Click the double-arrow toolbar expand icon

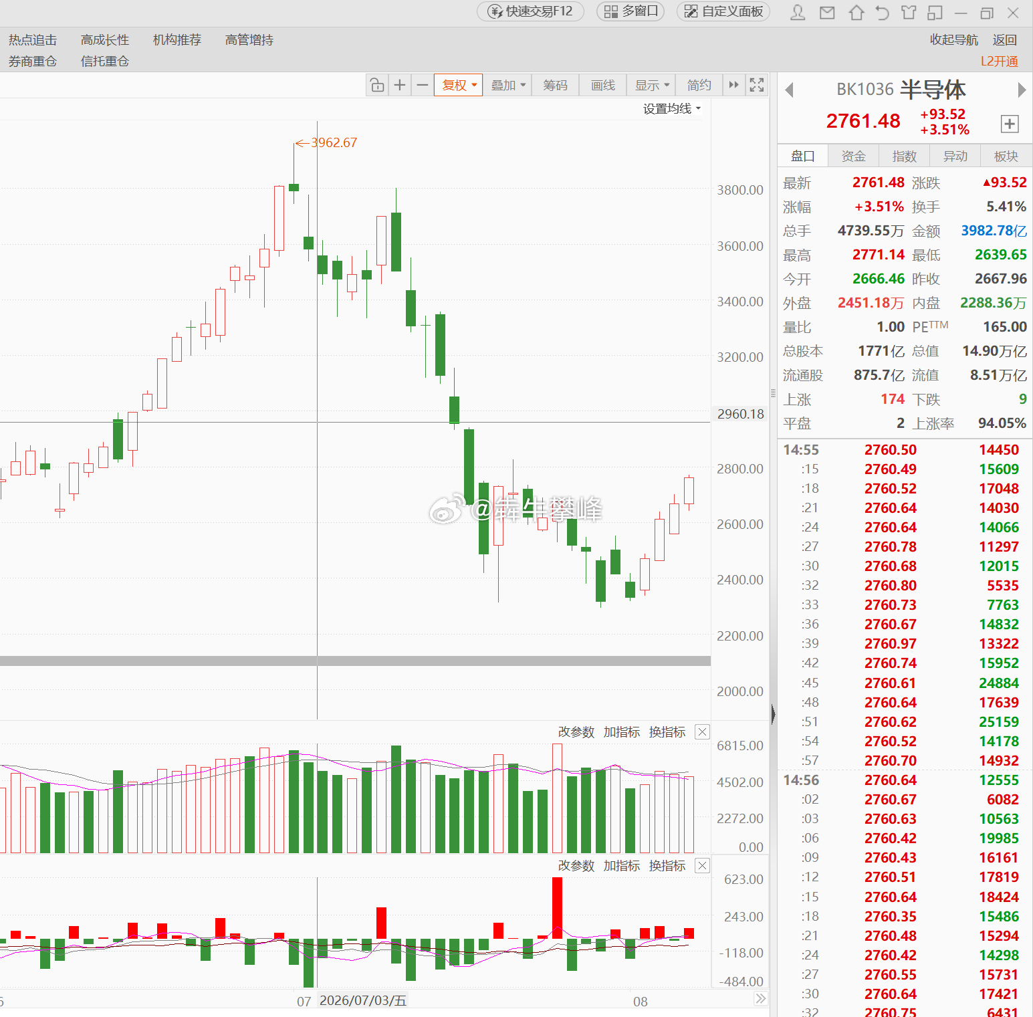pyautogui.click(x=734, y=85)
